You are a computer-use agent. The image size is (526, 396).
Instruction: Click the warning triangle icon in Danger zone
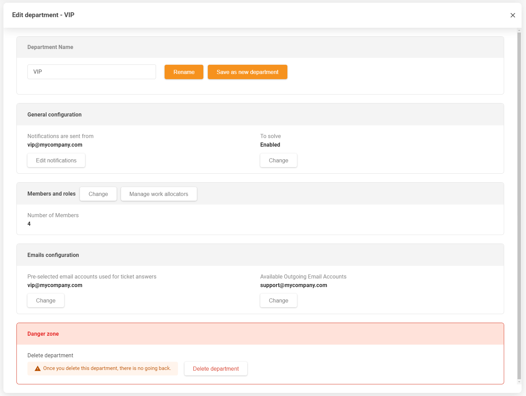pyautogui.click(x=38, y=369)
